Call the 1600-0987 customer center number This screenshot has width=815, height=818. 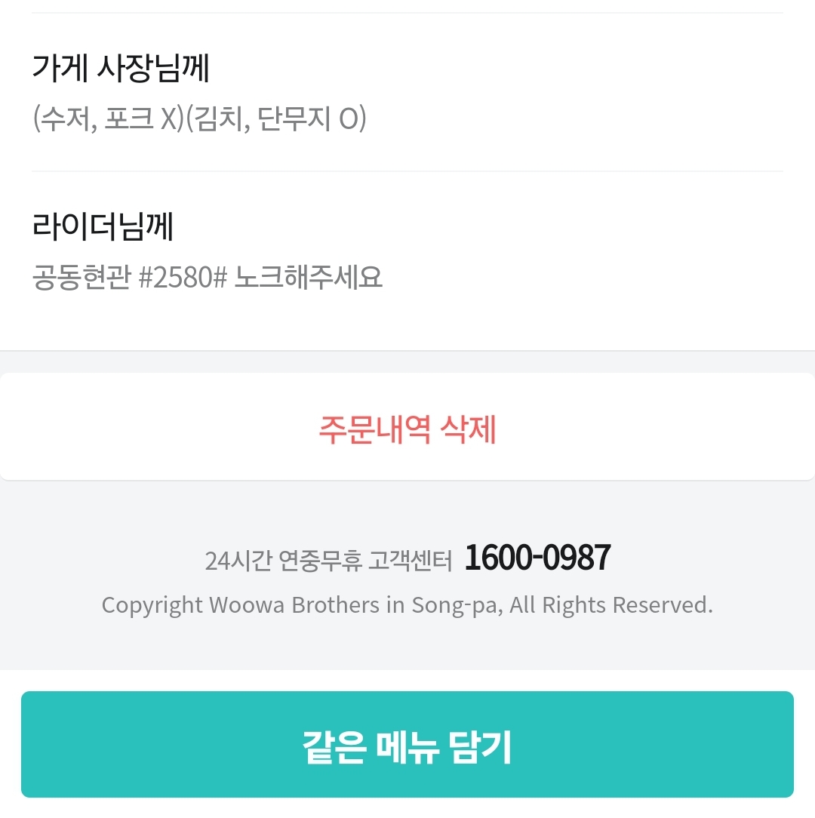click(x=537, y=558)
